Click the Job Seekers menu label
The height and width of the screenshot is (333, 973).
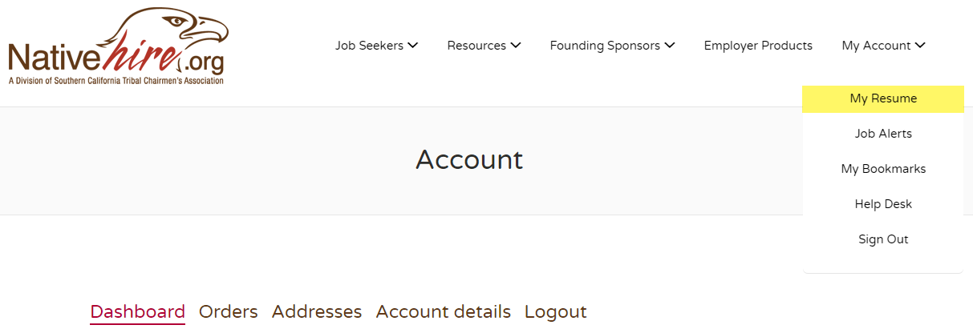click(369, 46)
